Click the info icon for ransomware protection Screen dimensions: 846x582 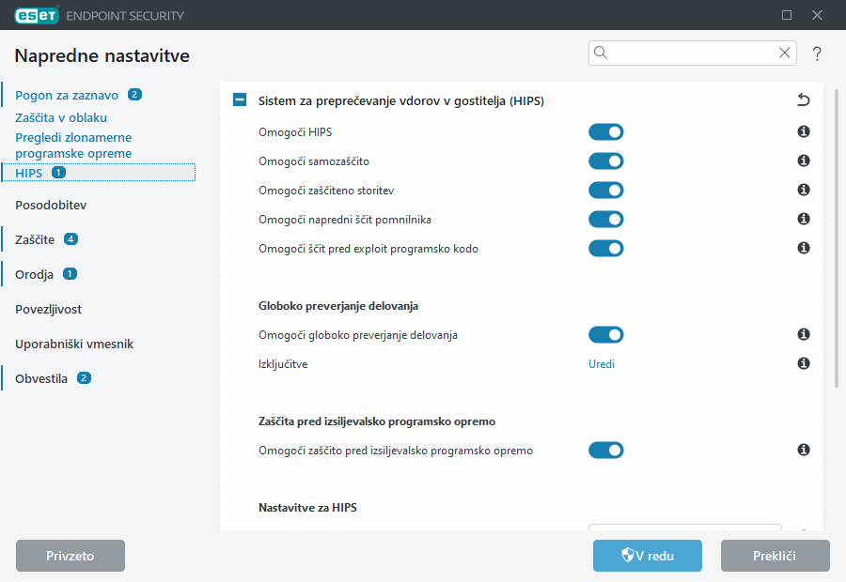coord(804,451)
